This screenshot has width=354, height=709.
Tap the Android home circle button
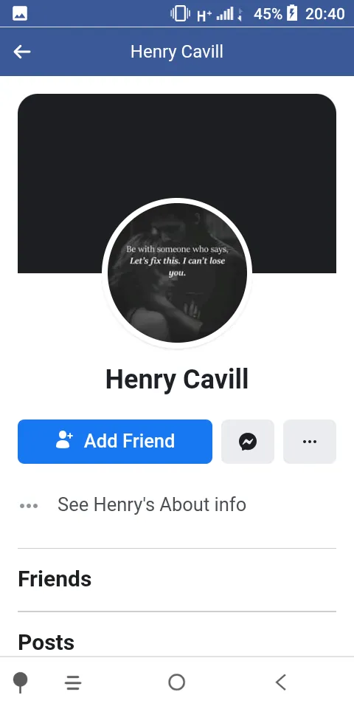[x=176, y=682]
